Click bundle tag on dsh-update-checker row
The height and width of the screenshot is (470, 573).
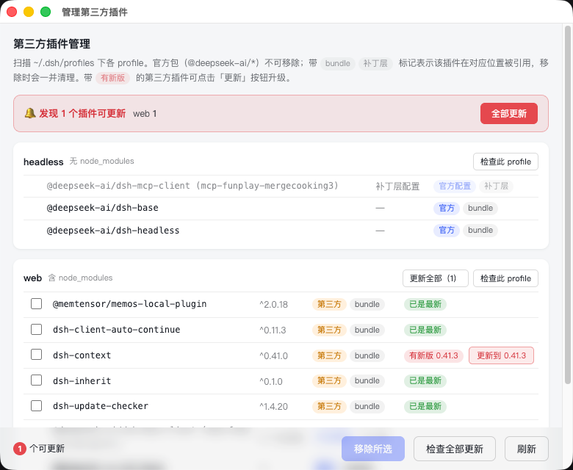click(367, 406)
